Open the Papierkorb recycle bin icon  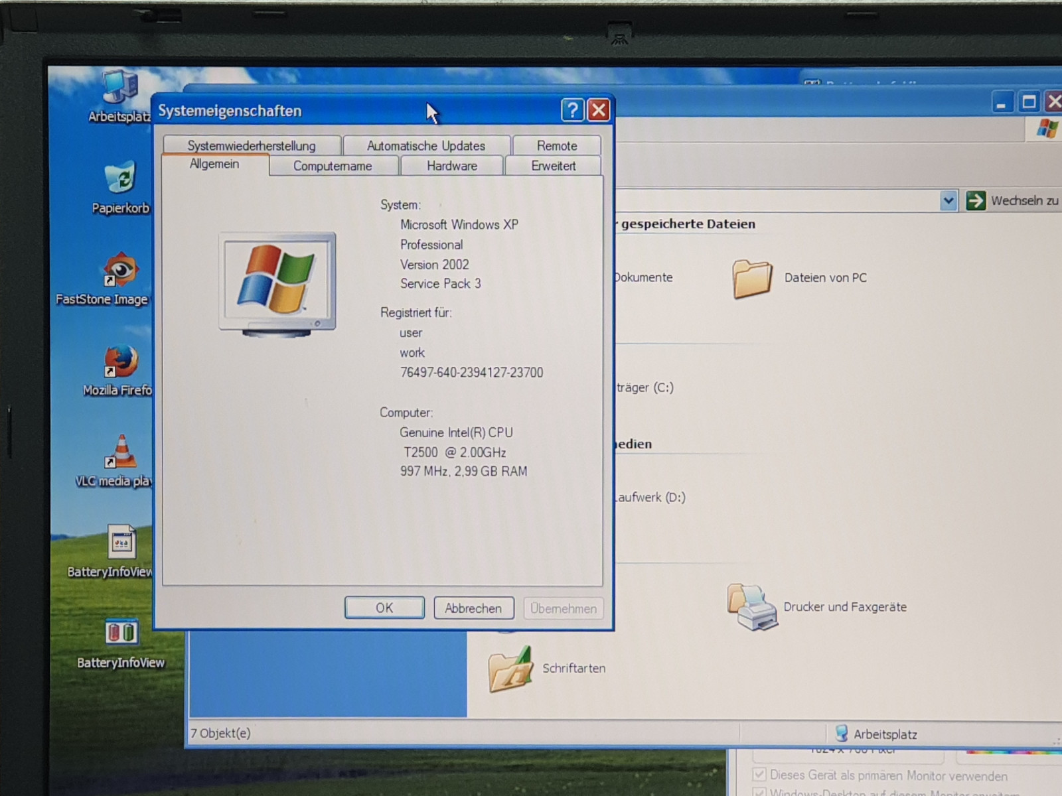point(120,179)
